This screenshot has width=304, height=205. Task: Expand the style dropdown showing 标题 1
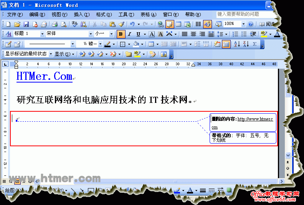tap(42, 34)
